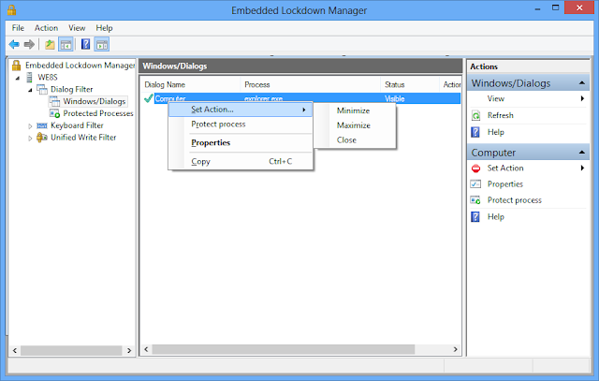Click Properties link in Actions pane
Screen dimensions: 599x381
click(505, 184)
